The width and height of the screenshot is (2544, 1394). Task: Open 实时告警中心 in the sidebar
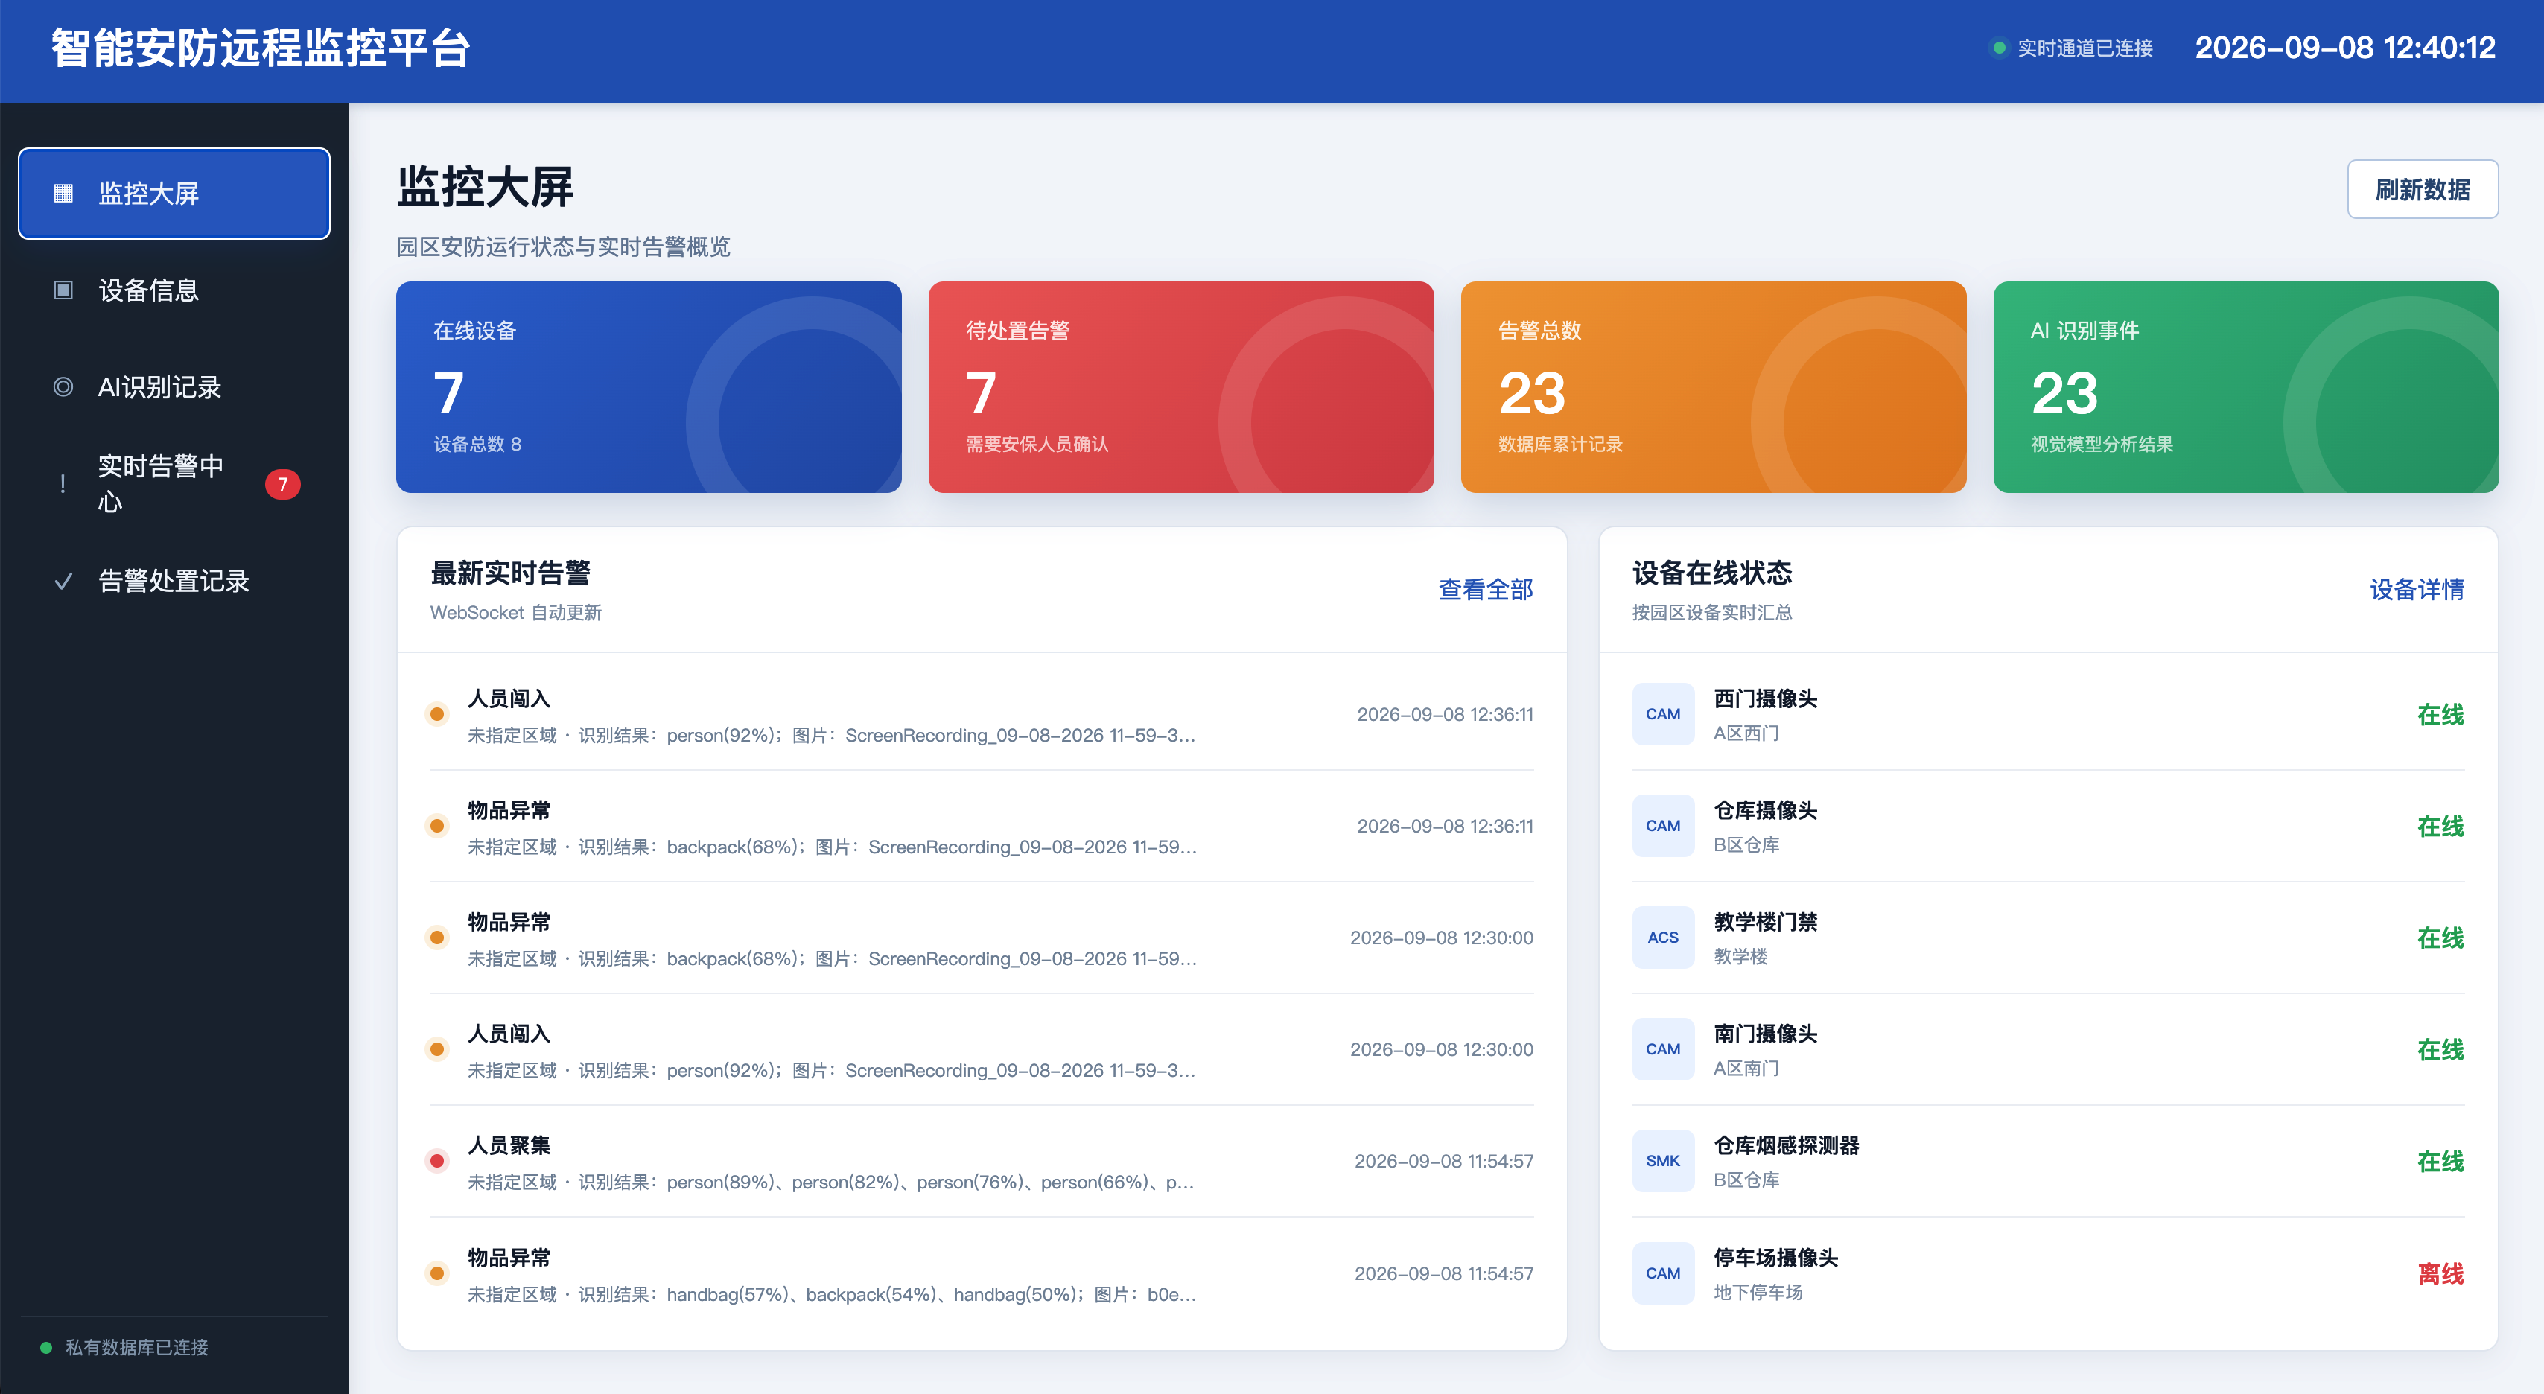pyautogui.click(x=174, y=484)
